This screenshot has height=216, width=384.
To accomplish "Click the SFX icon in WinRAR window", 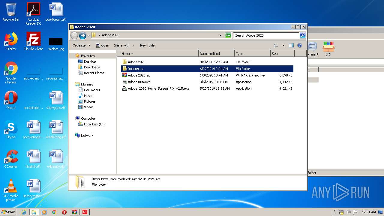I will (x=328, y=49).
